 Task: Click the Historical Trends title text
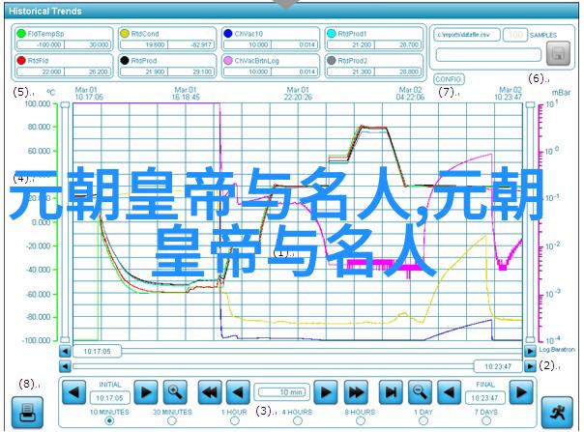pos(45,12)
